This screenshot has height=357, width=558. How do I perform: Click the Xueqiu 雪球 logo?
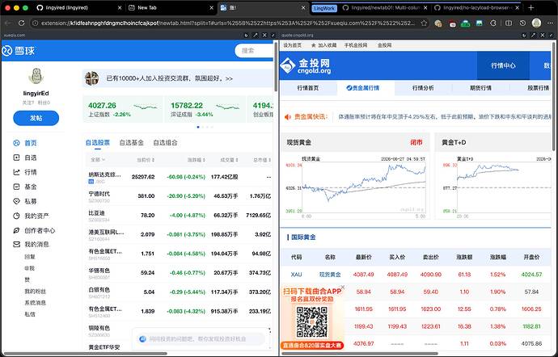pyautogui.click(x=19, y=51)
